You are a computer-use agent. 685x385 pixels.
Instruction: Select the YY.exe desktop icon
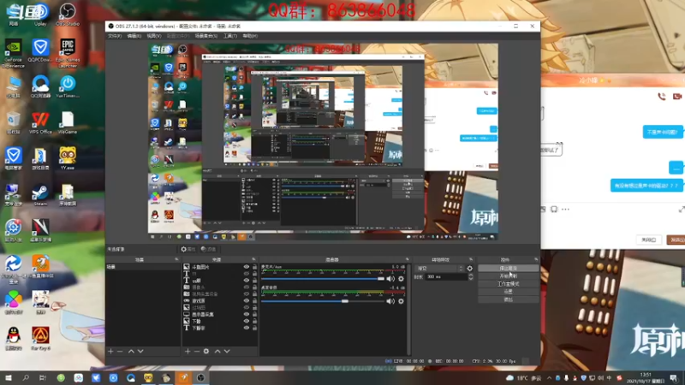[68, 158]
